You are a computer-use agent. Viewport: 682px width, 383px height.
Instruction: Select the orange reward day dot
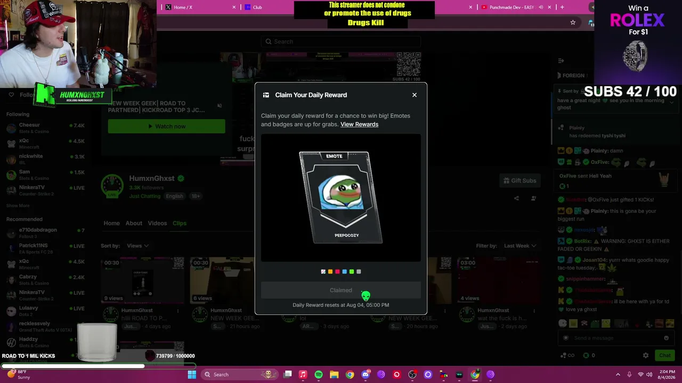point(330,272)
